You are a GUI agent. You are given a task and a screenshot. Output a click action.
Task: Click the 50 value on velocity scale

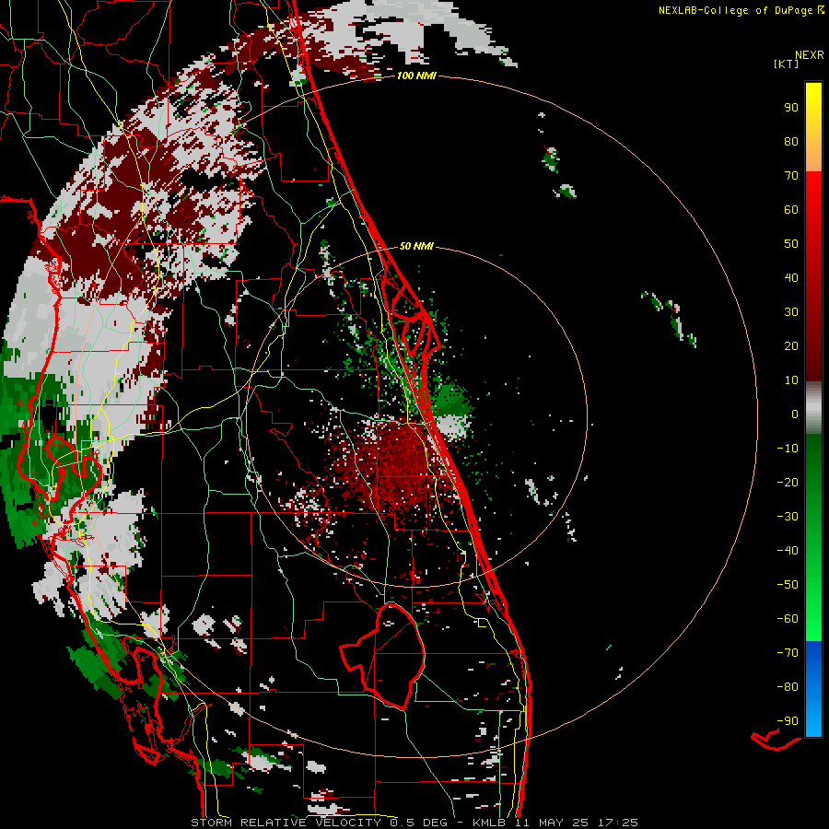(791, 244)
